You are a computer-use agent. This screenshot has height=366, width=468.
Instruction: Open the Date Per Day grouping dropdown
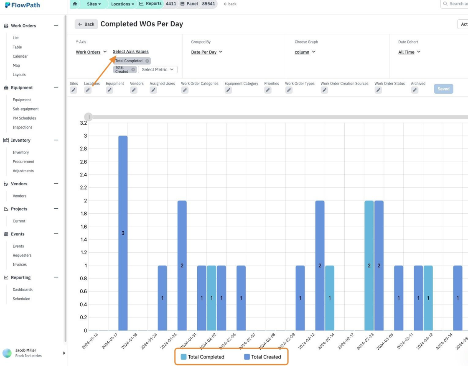pyautogui.click(x=207, y=52)
